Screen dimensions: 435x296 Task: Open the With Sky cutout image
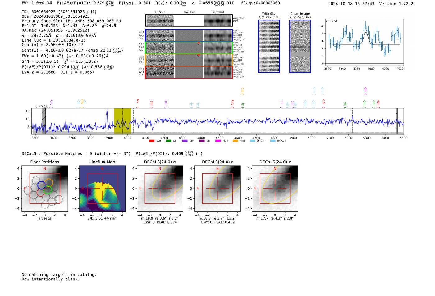point(269,46)
